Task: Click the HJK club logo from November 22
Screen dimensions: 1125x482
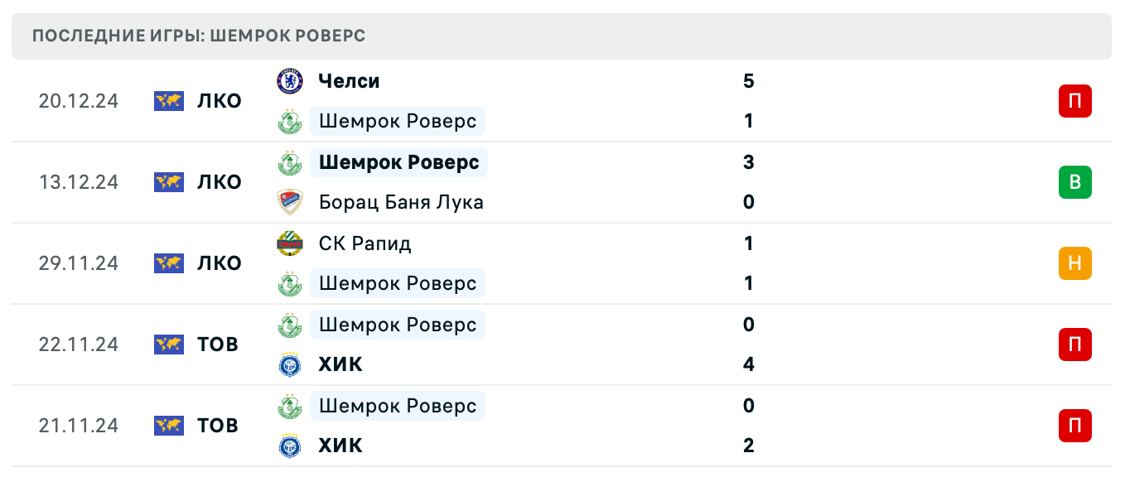Action: [289, 364]
